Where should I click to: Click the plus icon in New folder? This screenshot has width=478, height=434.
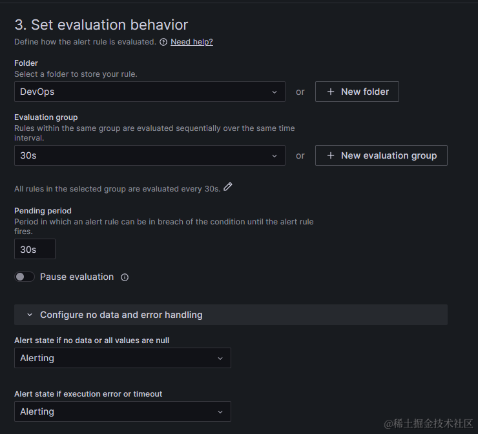(x=331, y=92)
